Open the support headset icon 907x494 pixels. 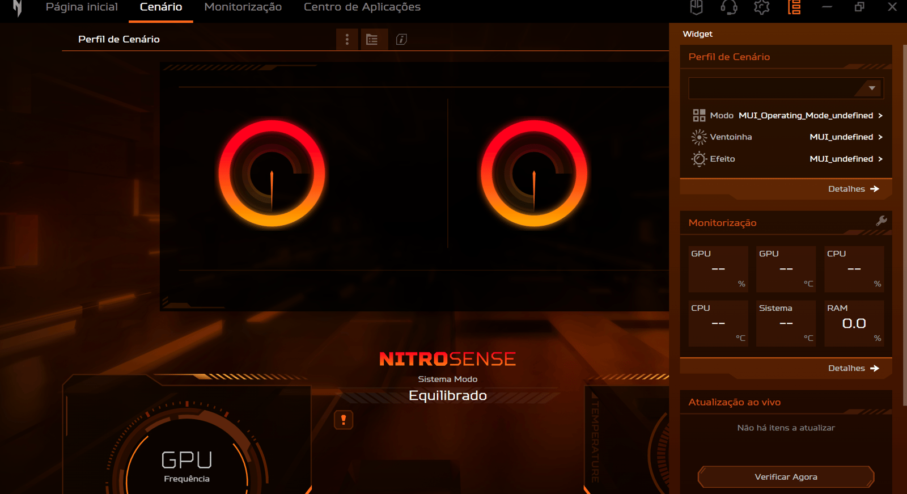(x=729, y=7)
